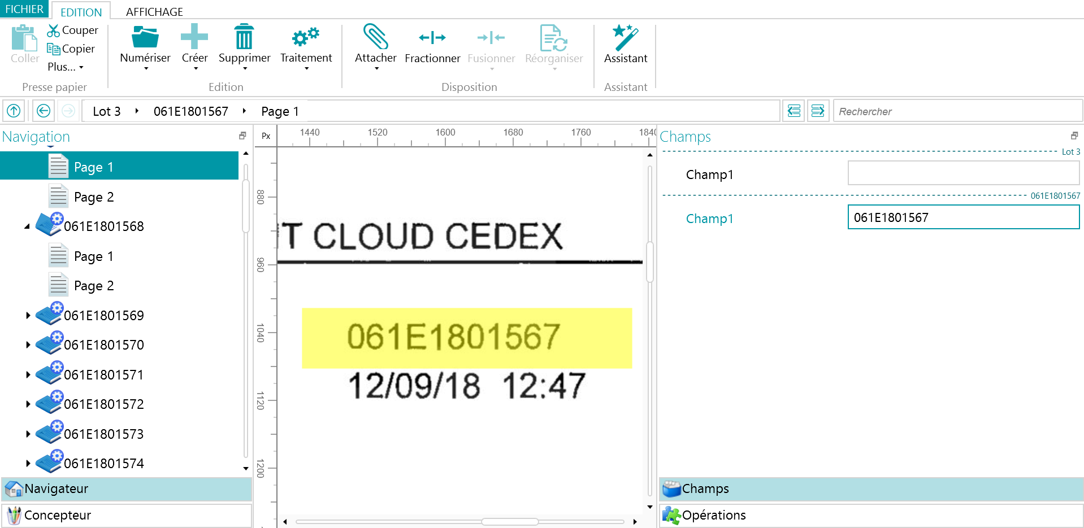Open the Plus... clipboard dropdown
Viewport: 1084px width, 528px height.
66,67
